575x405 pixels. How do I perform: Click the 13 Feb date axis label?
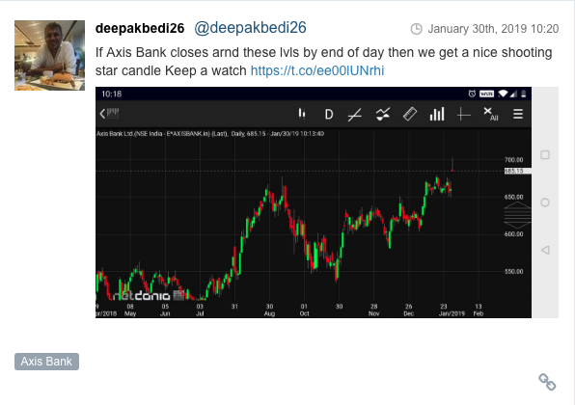[479, 310]
